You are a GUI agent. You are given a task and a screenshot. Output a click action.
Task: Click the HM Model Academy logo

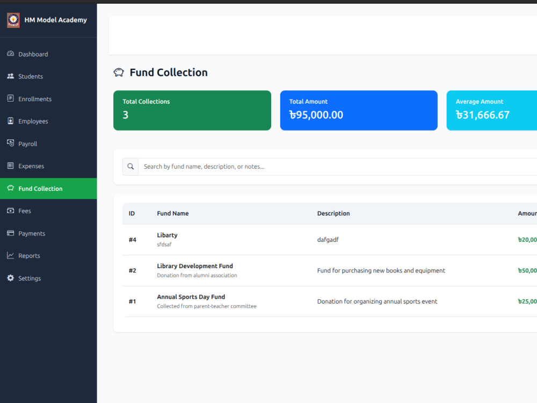pos(13,20)
